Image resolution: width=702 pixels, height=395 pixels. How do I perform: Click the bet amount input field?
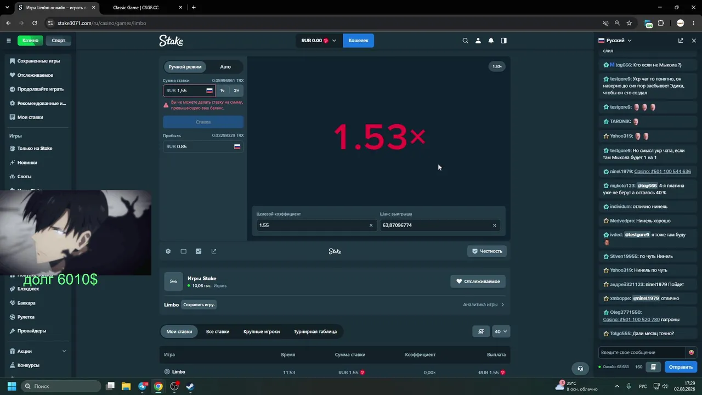(x=189, y=91)
